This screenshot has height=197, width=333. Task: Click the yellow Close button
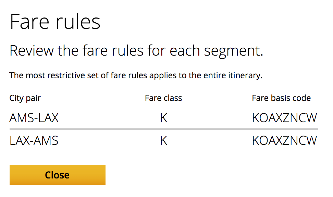(x=57, y=175)
